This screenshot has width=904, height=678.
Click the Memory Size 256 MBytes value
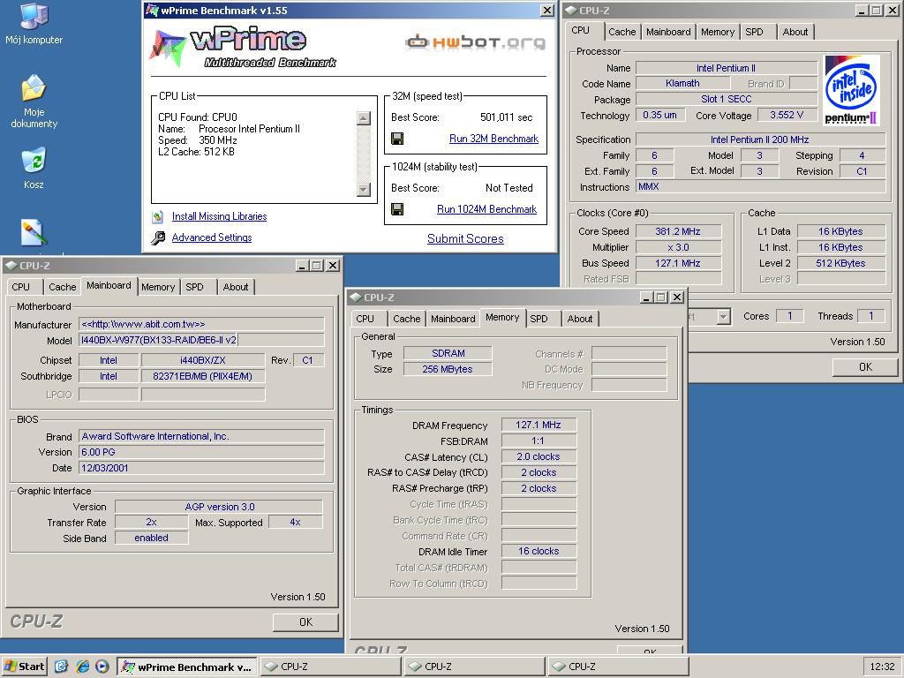(448, 369)
